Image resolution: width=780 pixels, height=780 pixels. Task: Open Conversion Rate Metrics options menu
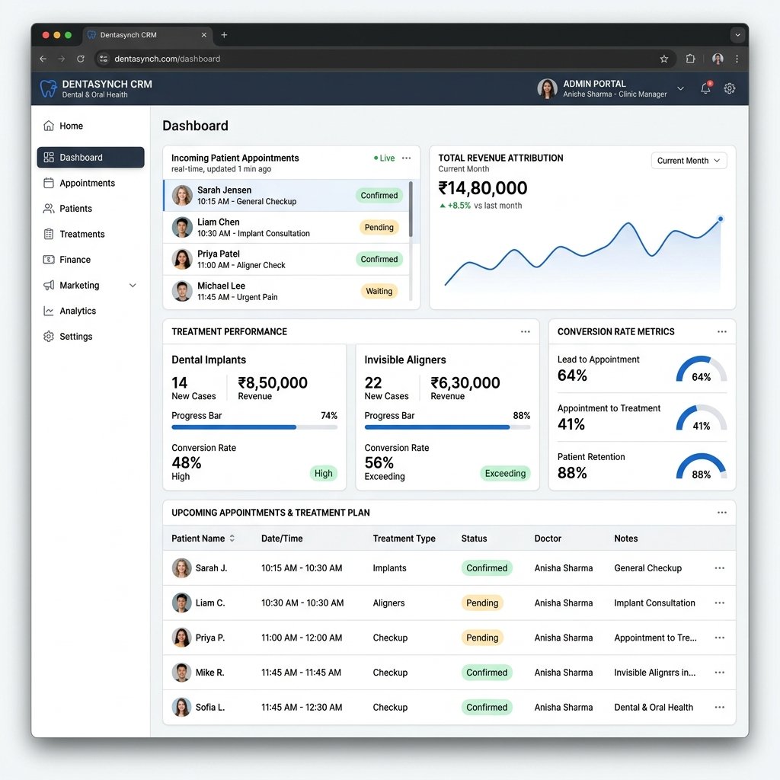pyautogui.click(x=722, y=332)
